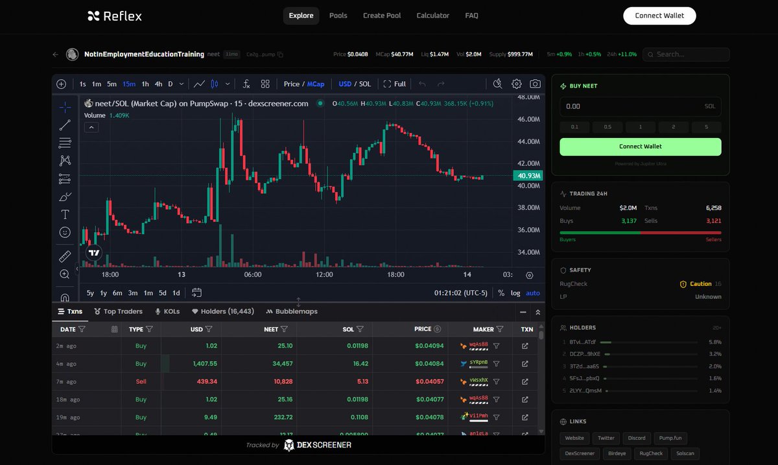This screenshot has width=778, height=465.
Task: Select the trend line drawing tool
Action: [x=65, y=125]
